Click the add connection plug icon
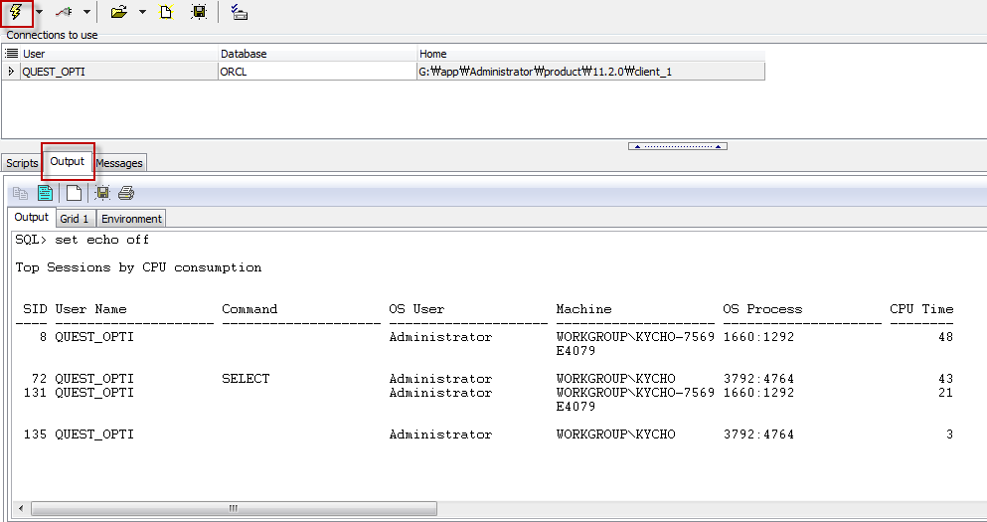The image size is (987, 522). click(65, 13)
